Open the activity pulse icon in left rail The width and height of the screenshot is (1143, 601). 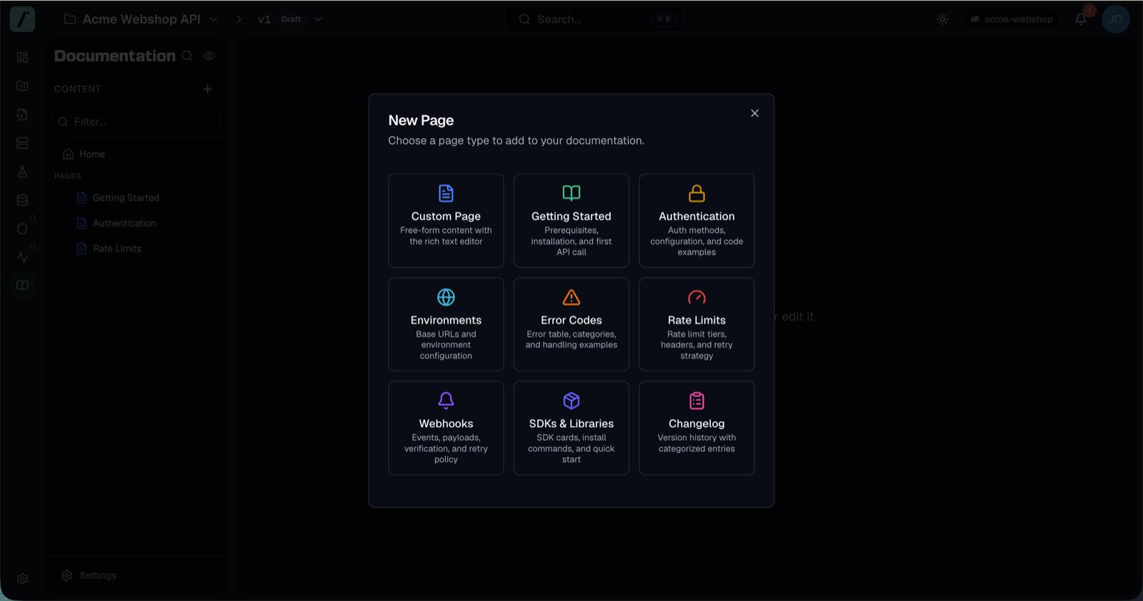tap(22, 257)
